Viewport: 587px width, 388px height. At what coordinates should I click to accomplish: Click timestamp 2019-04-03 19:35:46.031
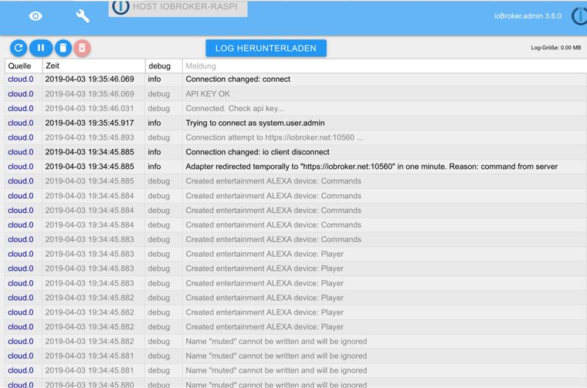pyautogui.click(x=90, y=109)
